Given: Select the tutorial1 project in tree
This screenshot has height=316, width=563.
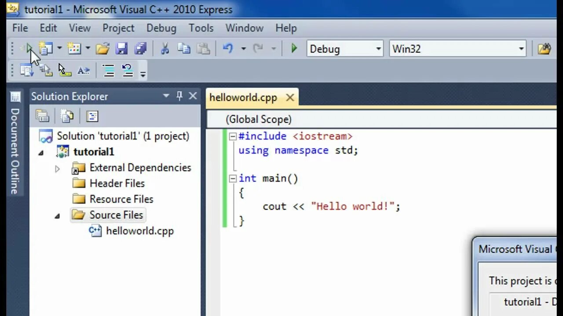Looking at the screenshot, I should (x=94, y=152).
